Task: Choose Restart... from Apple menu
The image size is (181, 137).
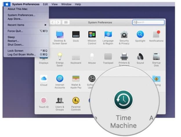Action: [x=26, y=41]
